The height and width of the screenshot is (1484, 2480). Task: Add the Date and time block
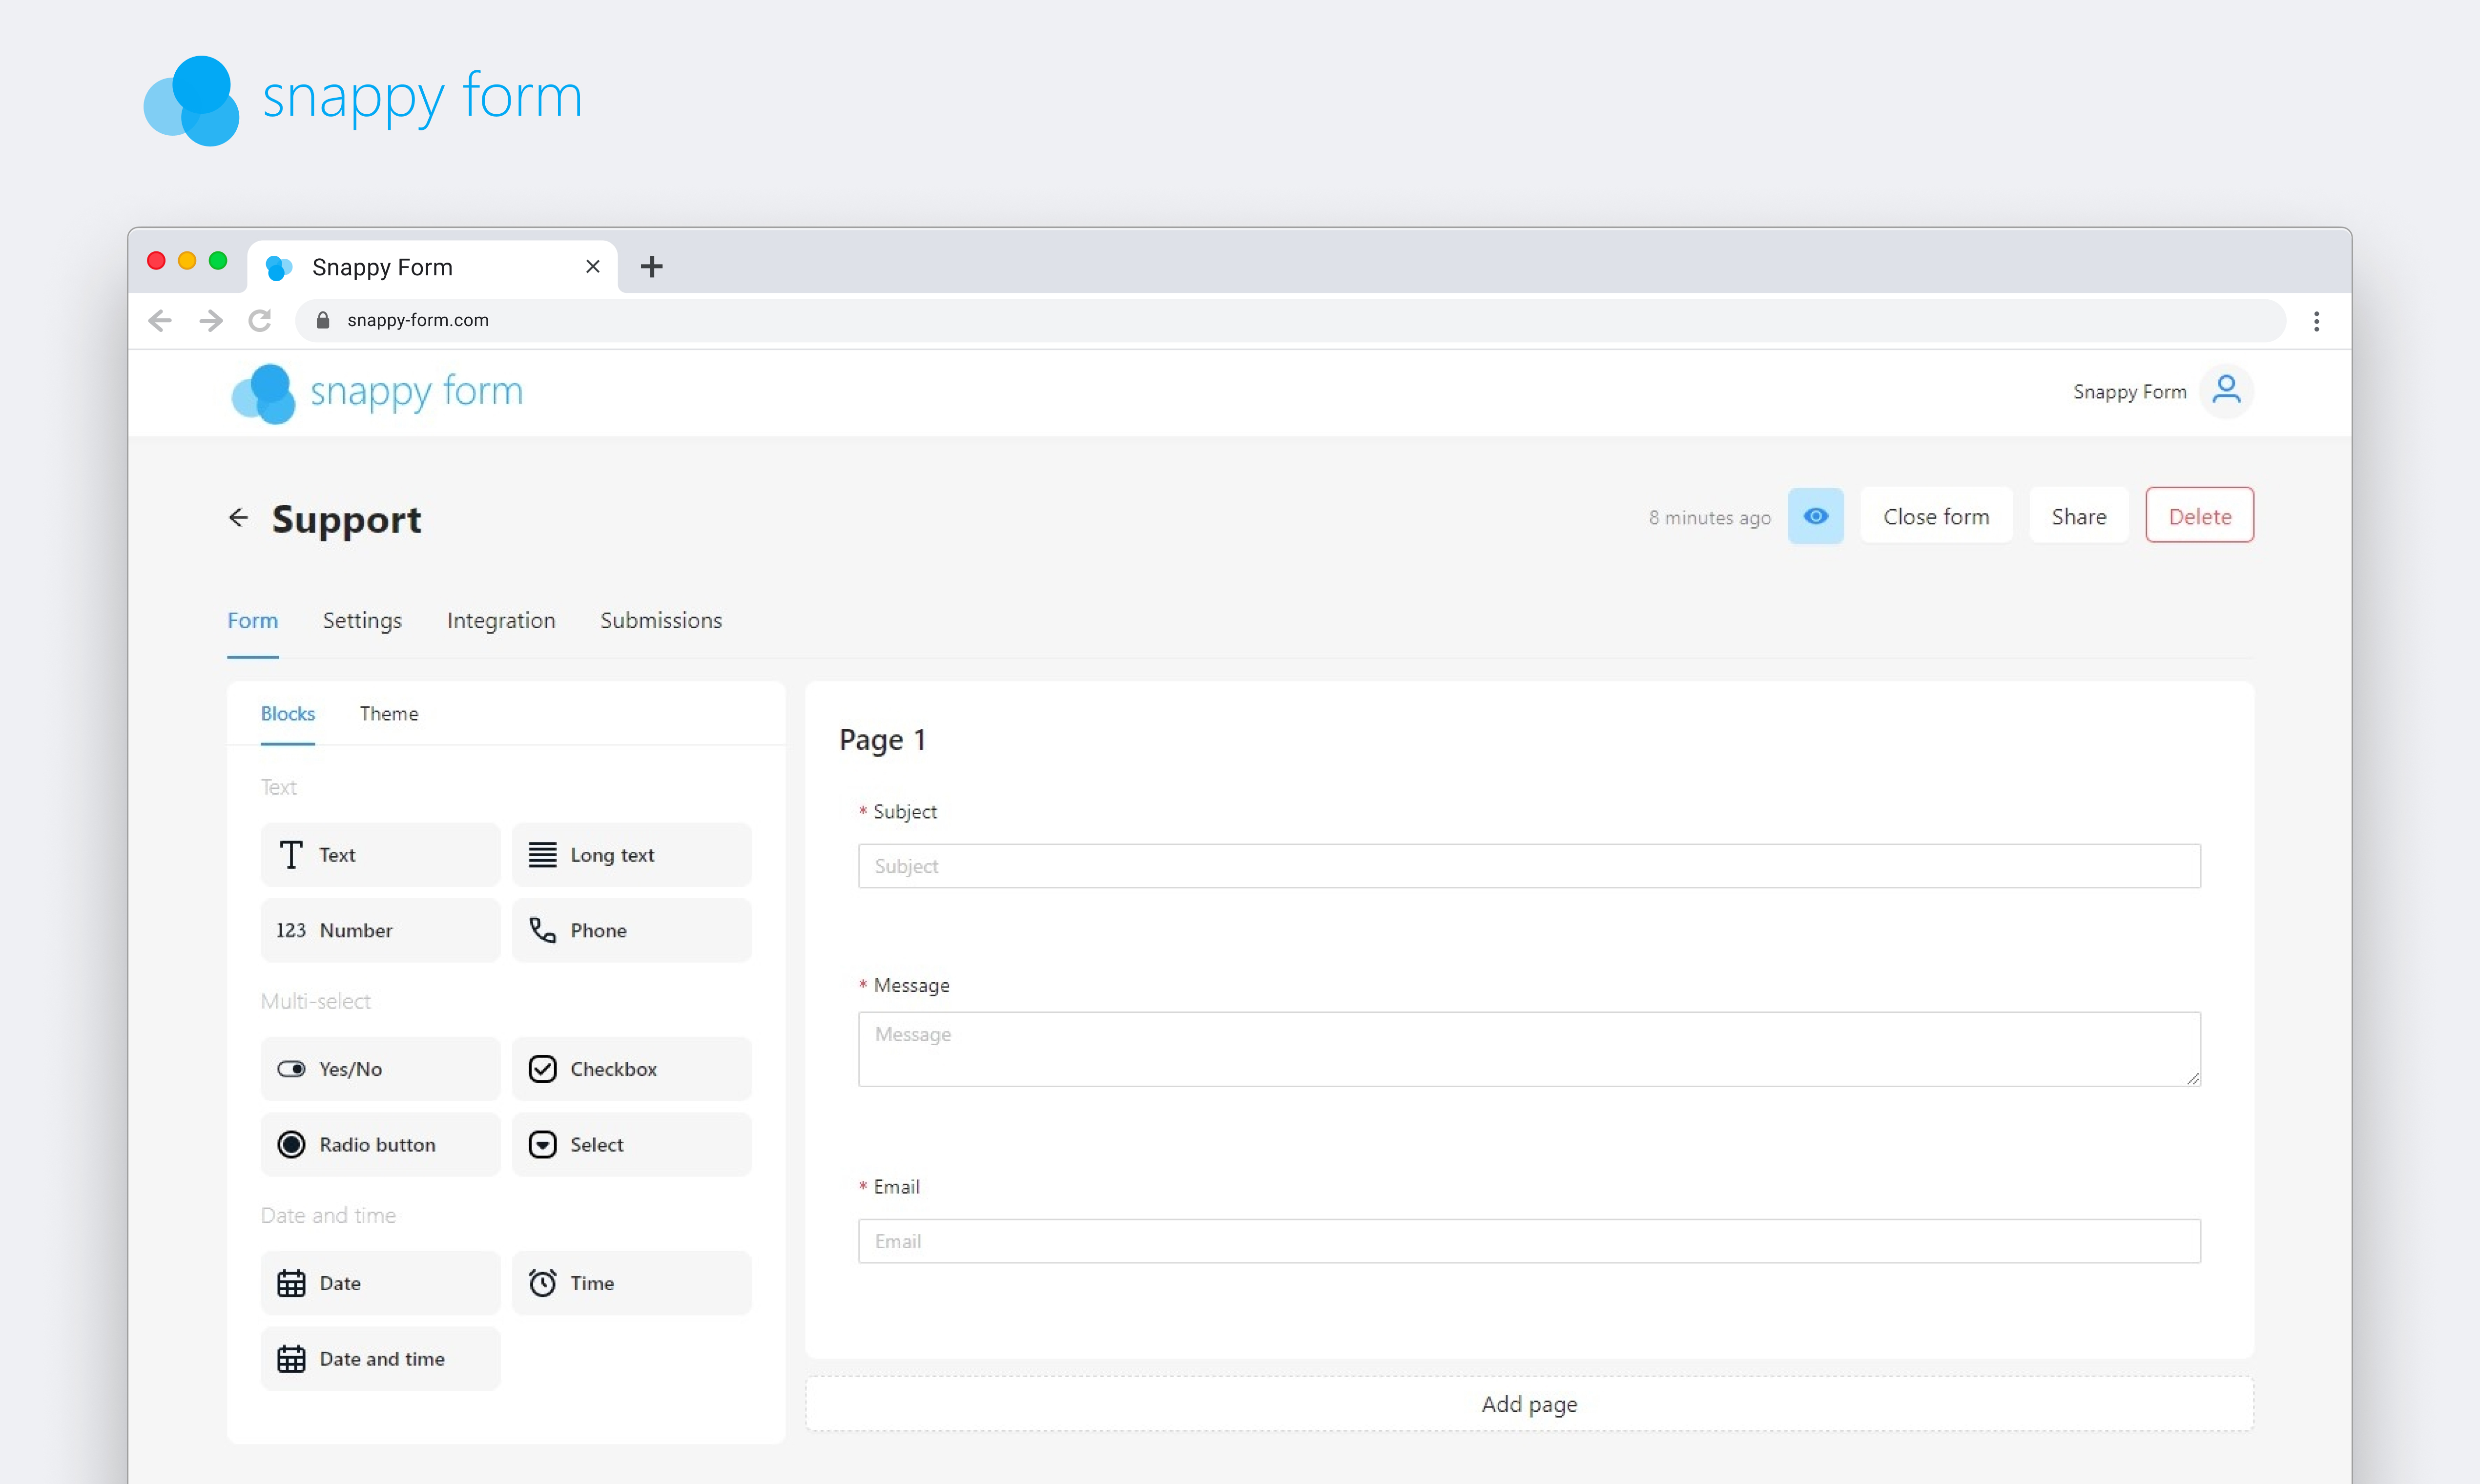380,1358
